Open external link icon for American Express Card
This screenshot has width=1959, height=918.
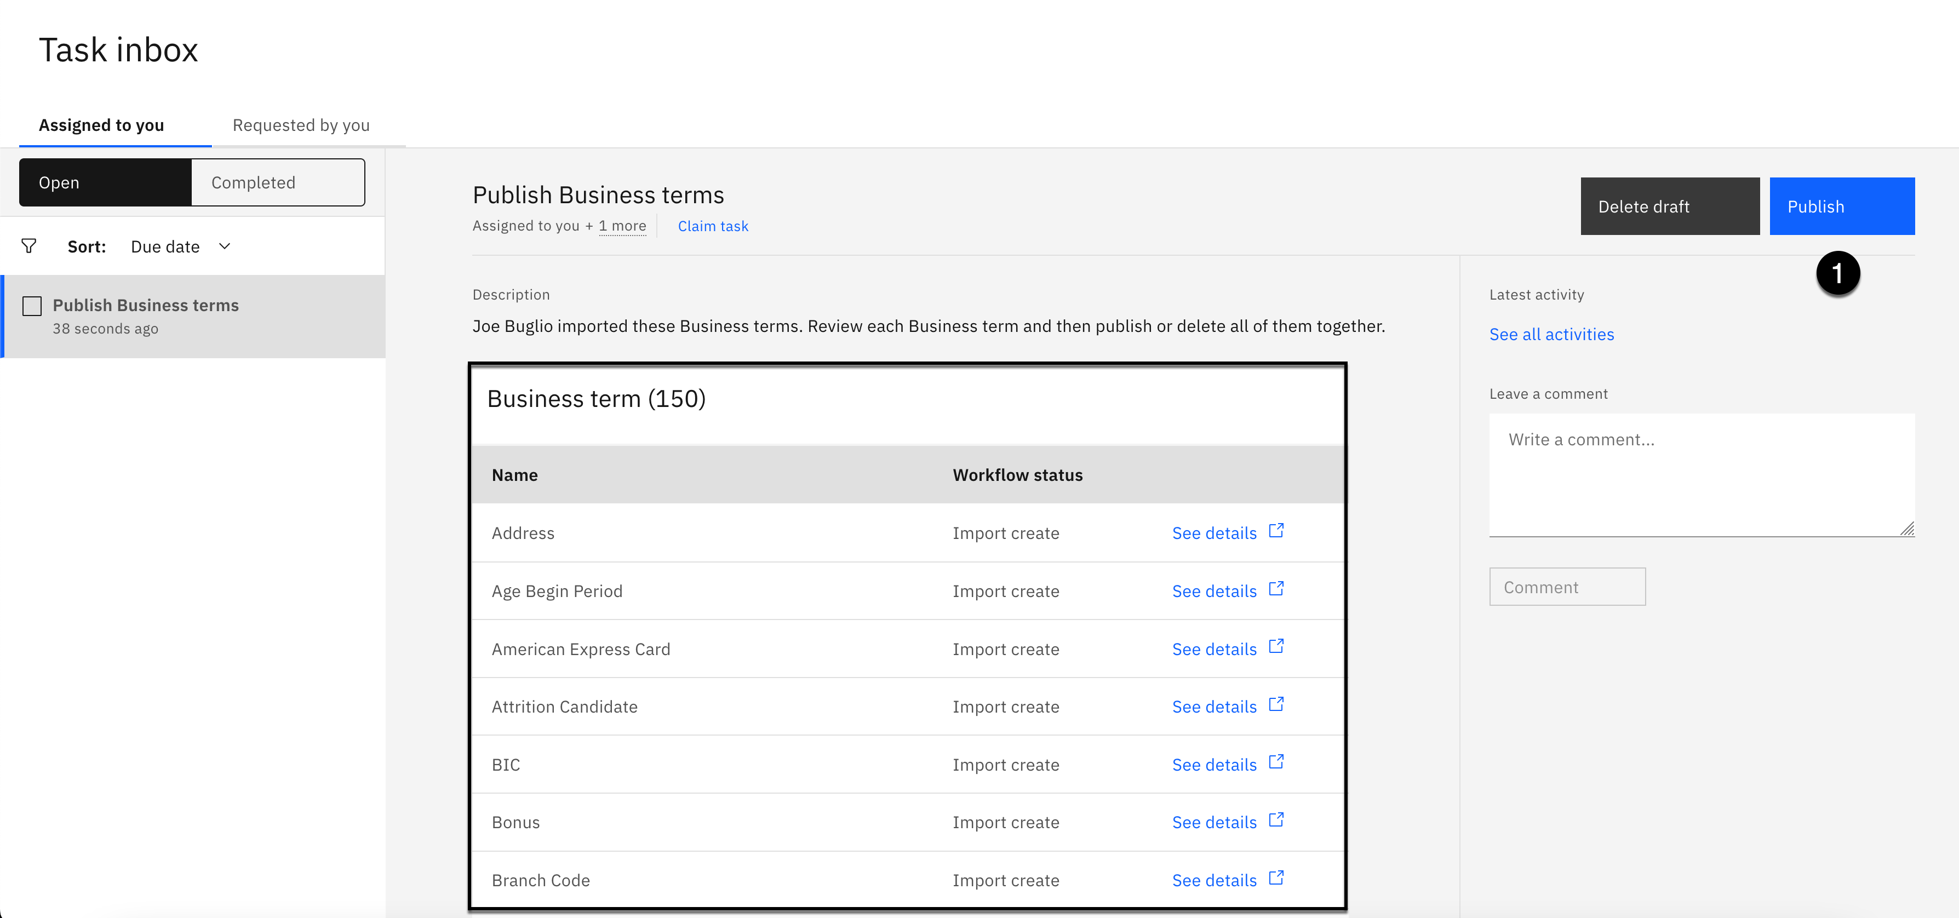pos(1276,646)
